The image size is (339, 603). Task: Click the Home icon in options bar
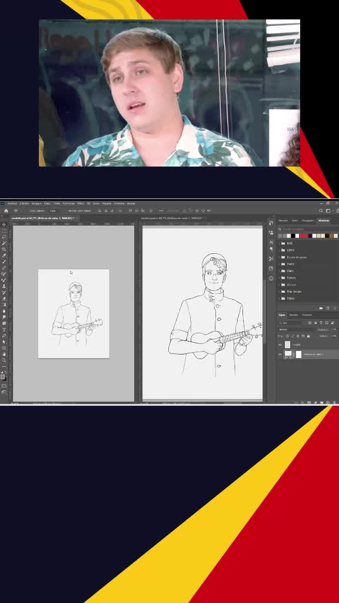click(6, 210)
